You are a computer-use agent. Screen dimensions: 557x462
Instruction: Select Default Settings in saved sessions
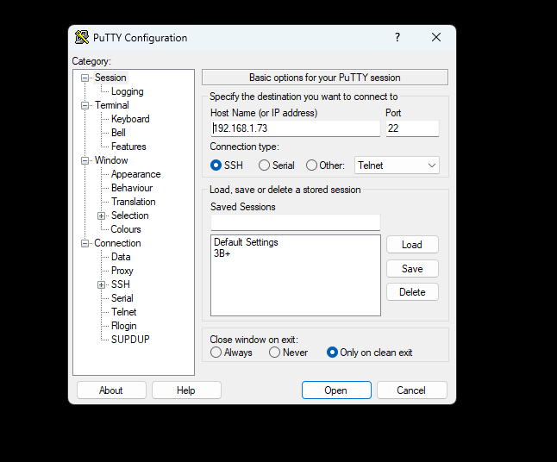pyautogui.click(x=246, y=242)
